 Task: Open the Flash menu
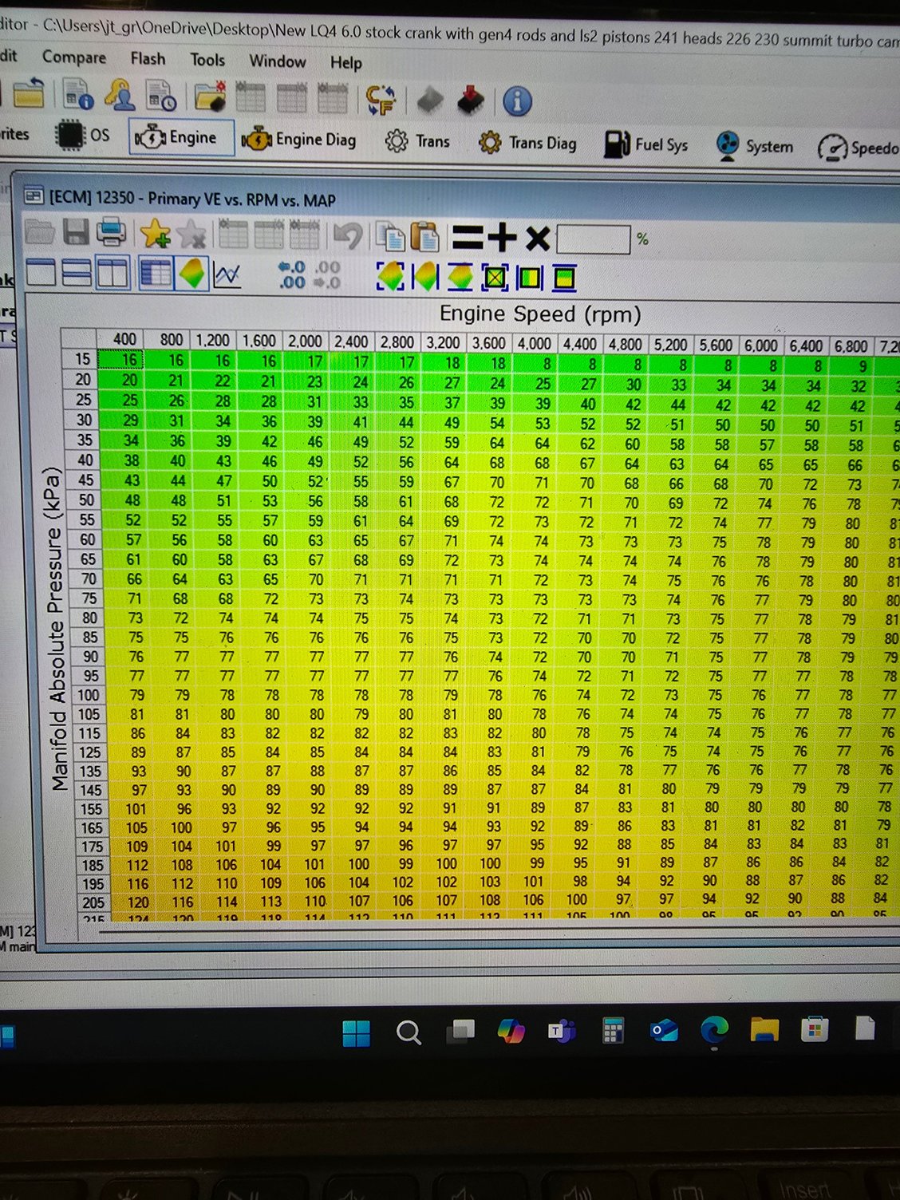pyautogui.click(x=148, y=59)
